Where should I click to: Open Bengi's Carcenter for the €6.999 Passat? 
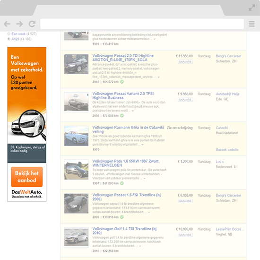[228, 195]
